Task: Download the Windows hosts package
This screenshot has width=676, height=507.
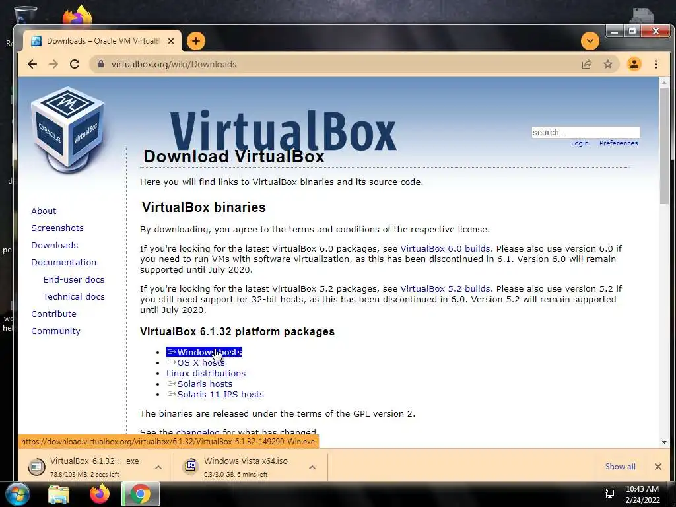Action: 204,353
